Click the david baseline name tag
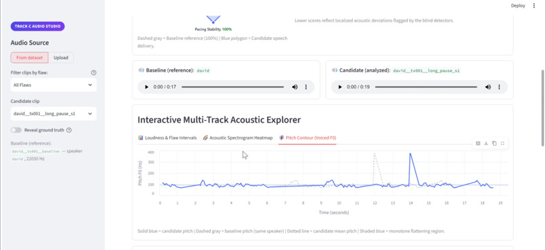Screen dimensions: 546x250 pyautogui.click(x=203, y=70)
